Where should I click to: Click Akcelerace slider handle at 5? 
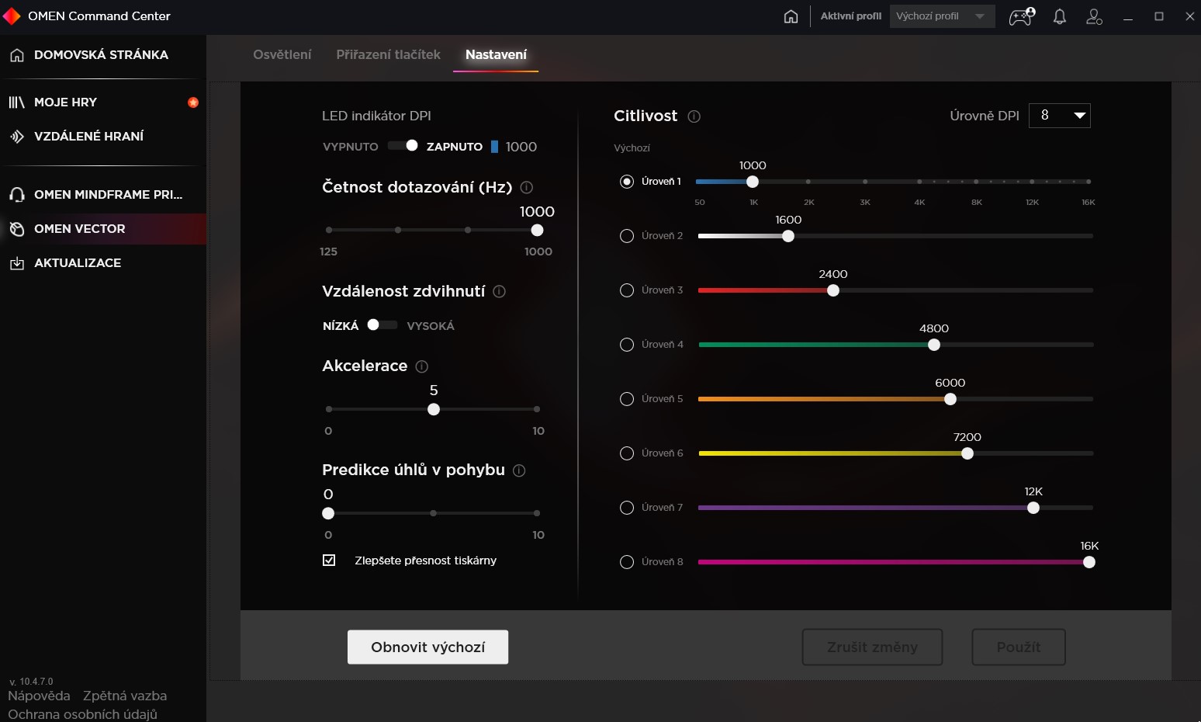[x=434, y=409]
